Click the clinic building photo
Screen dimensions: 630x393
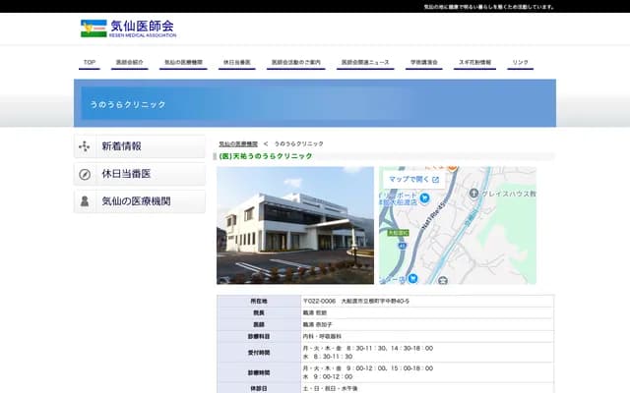(295, 225)
